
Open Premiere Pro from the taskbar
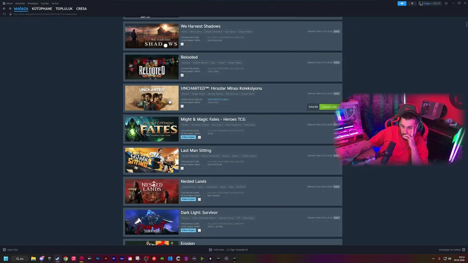pyautogui.click(x=114, y=259)
